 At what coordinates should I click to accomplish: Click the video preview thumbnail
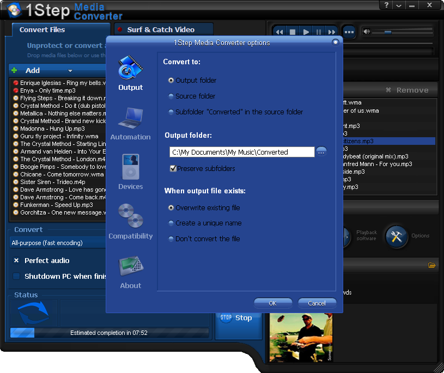pyautogui.click(x=301, y=338)
